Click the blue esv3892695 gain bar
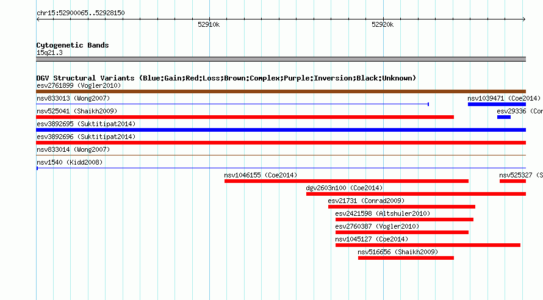543x300 pixels. click(x=281, y=130)
